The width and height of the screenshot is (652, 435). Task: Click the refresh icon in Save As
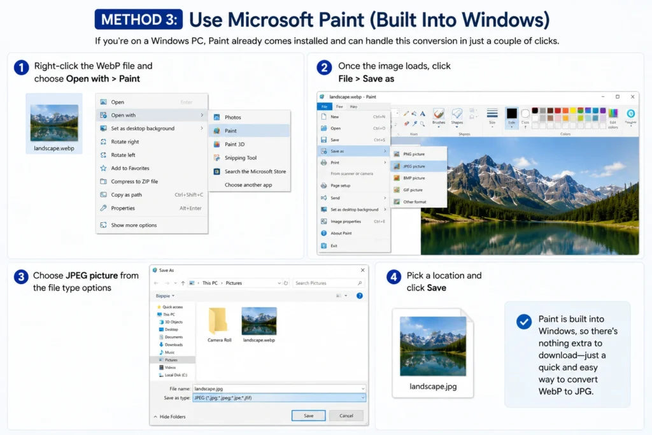click(286, 283)
